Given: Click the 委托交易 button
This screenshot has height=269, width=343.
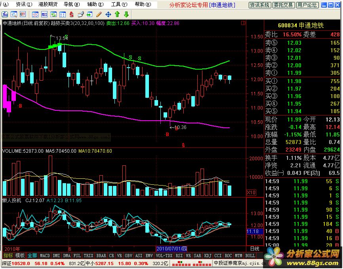Looking at the screenshot, I should 284,5.
